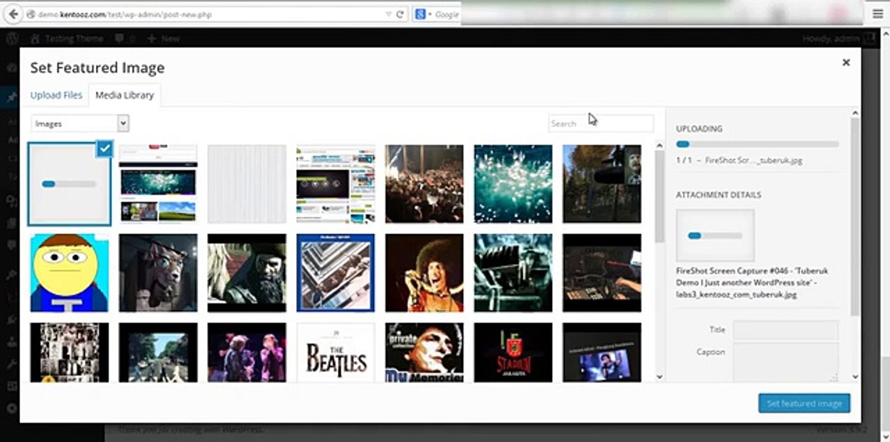890x442 pixels.
Task: Click the '1 / 1 – FireShot Scr..._tuberuk.jpg' status
Action: (739, 160)
